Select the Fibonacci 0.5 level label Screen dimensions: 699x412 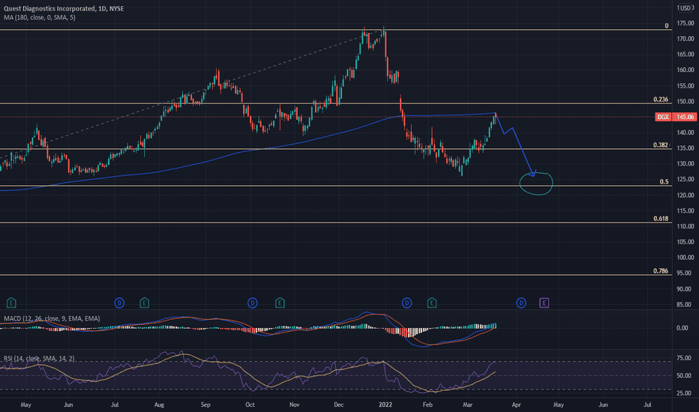pos(664,182)
